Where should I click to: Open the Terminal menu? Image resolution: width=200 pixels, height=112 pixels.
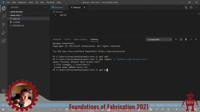coord(50,2)
